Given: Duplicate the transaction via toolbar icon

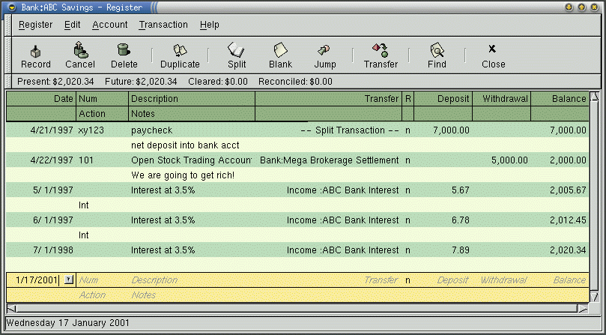Looking at the screenshot, I should [x=180, y=51].
